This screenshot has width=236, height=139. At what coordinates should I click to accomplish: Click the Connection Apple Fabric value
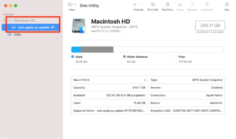coord(214,95)
